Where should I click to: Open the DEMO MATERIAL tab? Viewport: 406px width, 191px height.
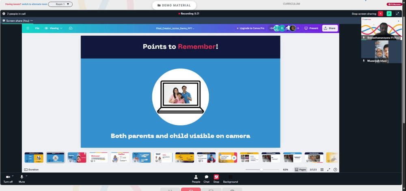click(174, 5)
